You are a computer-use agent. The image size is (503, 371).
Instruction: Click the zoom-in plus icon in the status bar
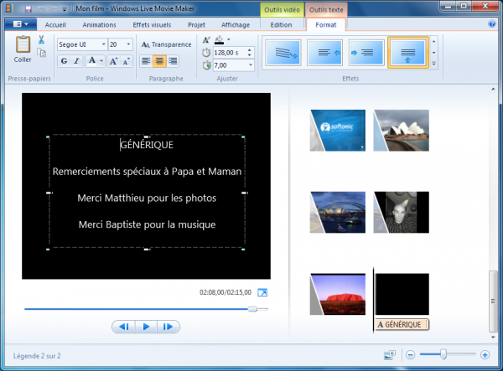[485, 354]
